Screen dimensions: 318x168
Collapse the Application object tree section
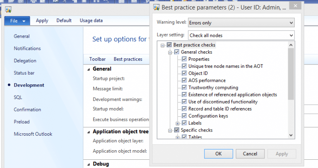(89, 132)
